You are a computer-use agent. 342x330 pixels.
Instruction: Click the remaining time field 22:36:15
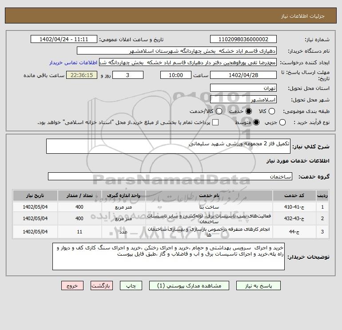click(82, 75)
